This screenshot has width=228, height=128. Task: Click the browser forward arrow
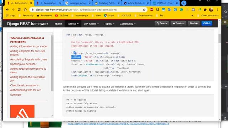click(x=13, y=10)
